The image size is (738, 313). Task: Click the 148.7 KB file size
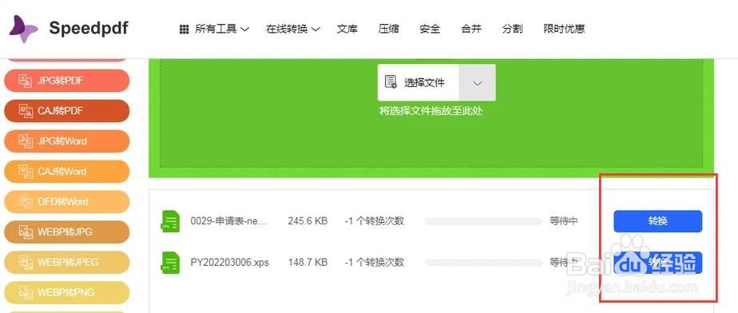[307, 263]
